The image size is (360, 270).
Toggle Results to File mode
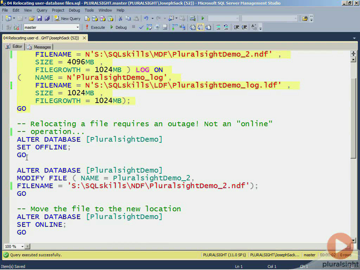[x=208, y=27]
